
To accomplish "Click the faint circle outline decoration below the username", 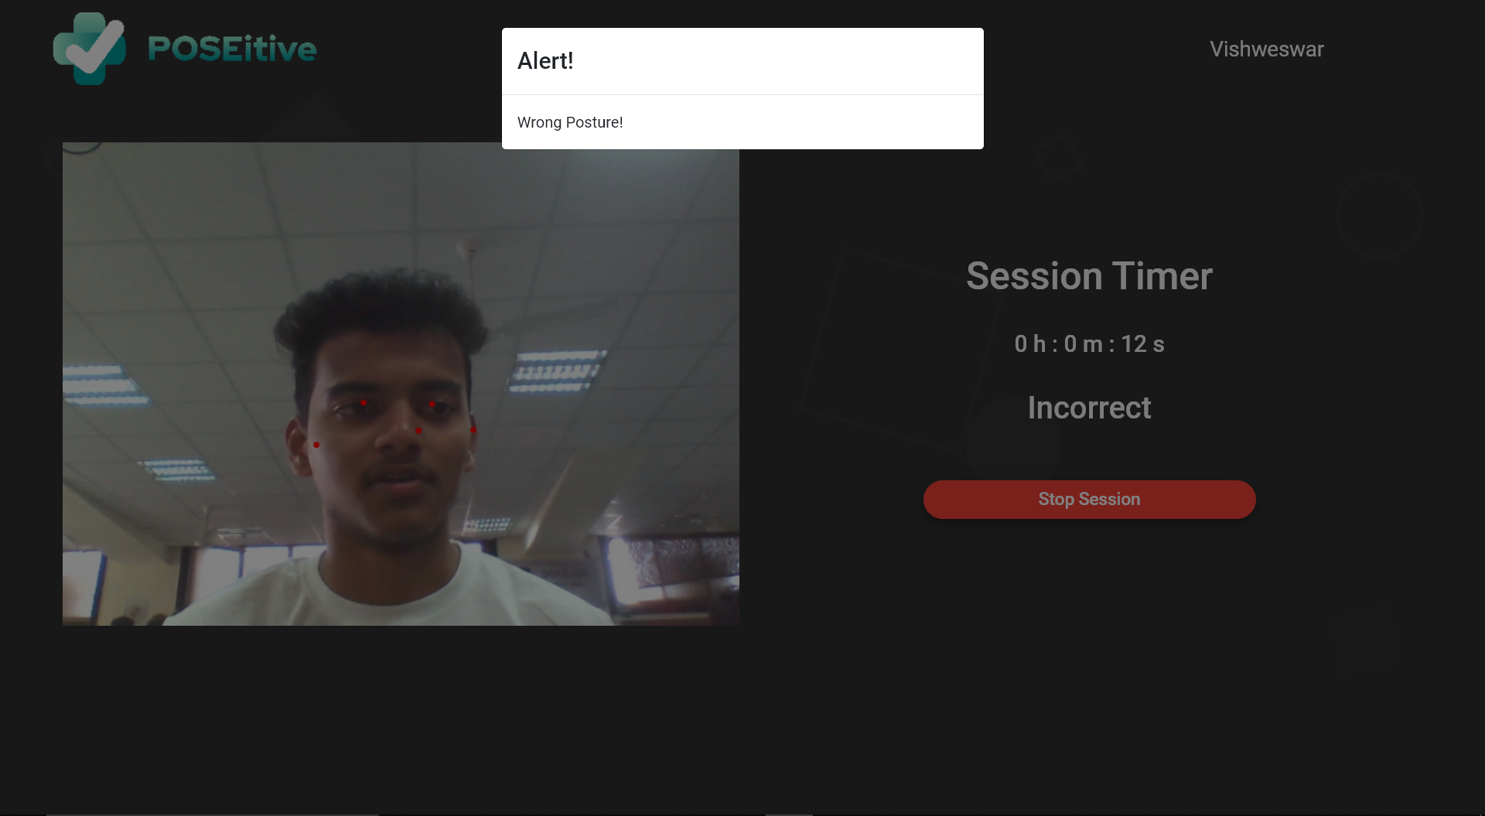I will [1380, 215].
